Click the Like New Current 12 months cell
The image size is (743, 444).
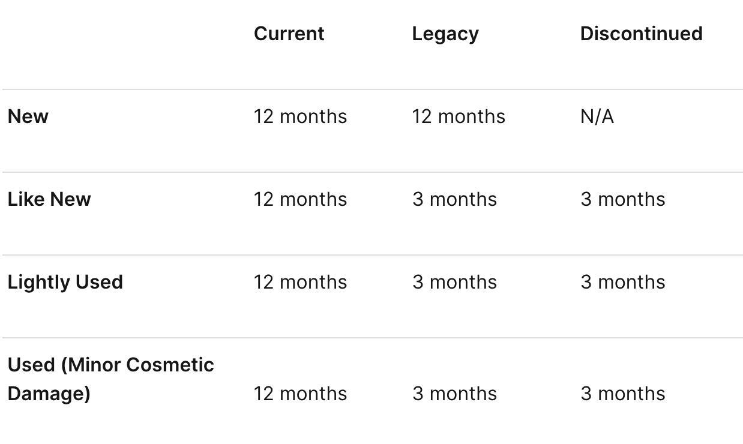300,199
